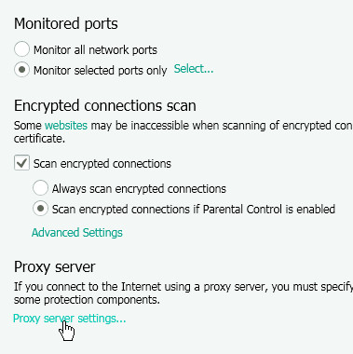Enable the Always scan encrypted connections radio

(x=40, y=188)
